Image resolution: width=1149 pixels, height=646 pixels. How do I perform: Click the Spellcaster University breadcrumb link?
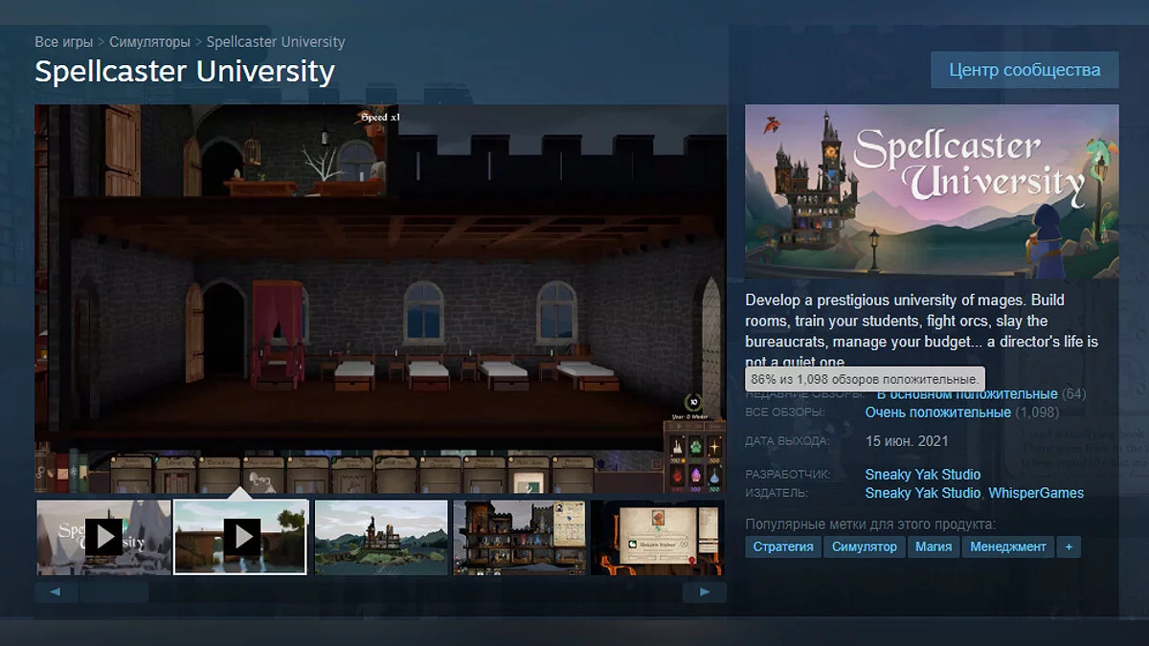pyautogui.click(x=276, y=42)
